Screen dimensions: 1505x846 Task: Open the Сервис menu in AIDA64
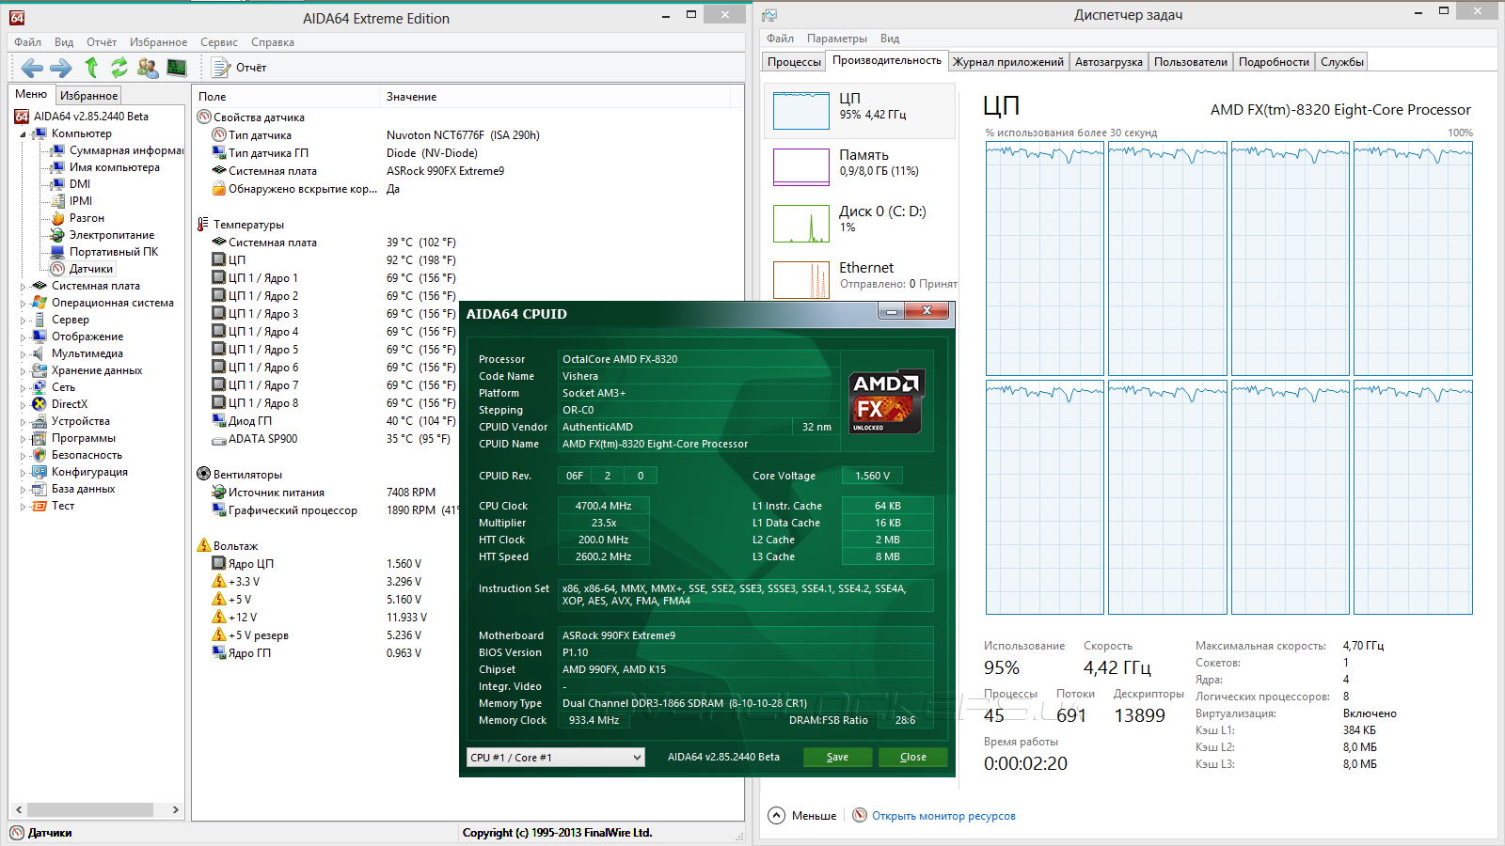pyautogui.click(x=218, y=42)
